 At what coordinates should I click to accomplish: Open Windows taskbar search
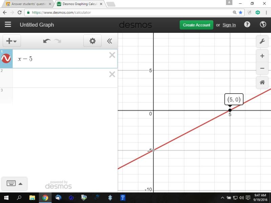[x=19, y=198]
